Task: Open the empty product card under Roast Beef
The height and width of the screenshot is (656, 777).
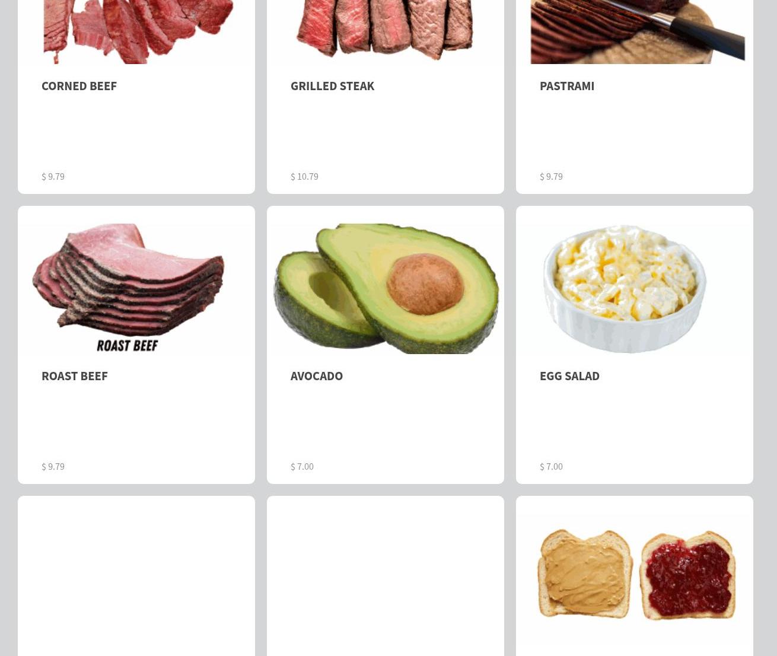Action: click(136, 576)
